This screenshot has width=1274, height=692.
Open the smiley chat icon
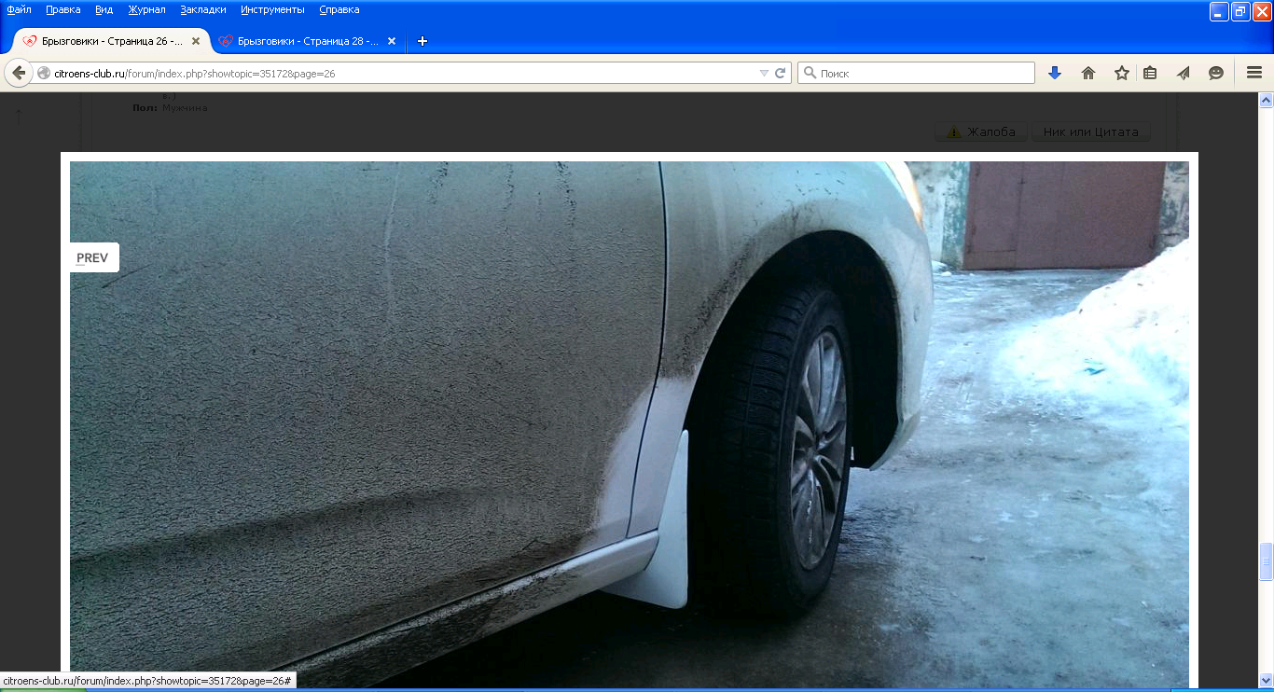point(1216,73)
